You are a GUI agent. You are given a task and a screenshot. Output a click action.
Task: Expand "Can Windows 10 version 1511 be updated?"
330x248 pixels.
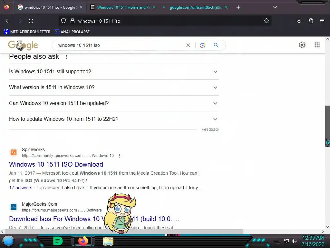(x=114, y=103)
